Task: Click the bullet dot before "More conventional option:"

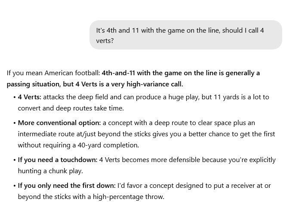Action: pyautogui.click(x=15, y=123)
